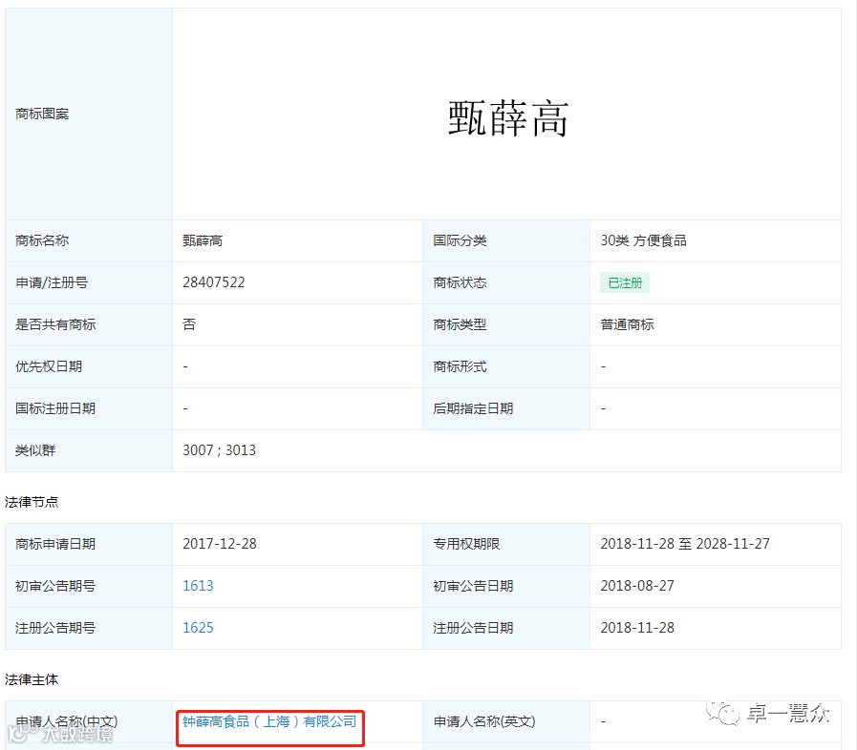Select the text 30类 方便食品
Screen dimensions: 857x750
coord(643,240)
